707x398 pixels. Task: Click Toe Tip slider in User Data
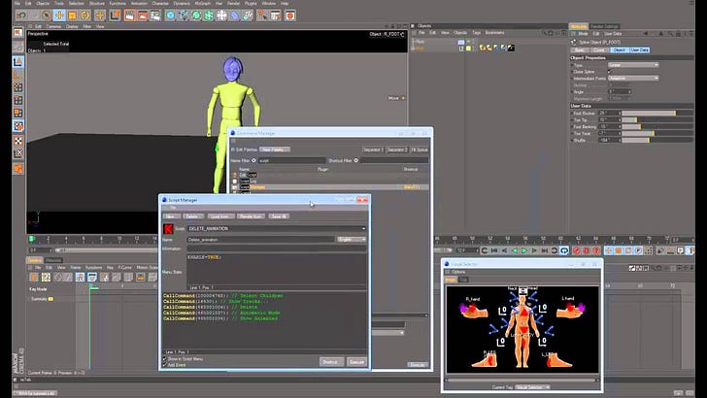(657, 120)
